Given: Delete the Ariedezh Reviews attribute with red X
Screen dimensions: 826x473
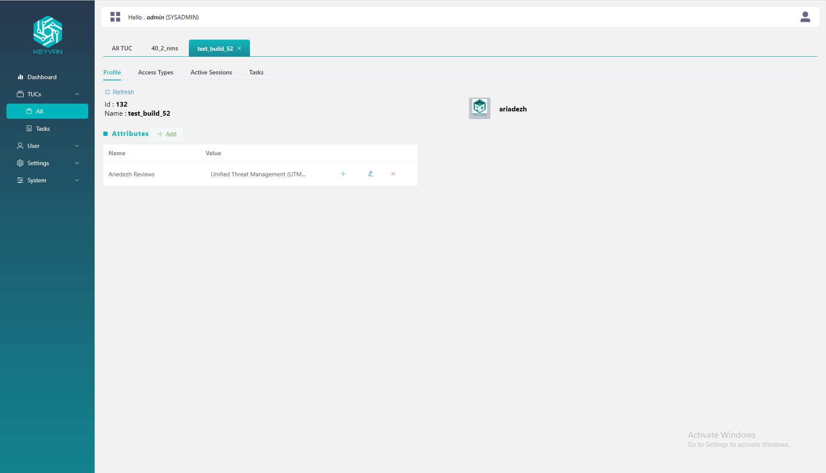Looking at the screenshot, I should [393, 174].
